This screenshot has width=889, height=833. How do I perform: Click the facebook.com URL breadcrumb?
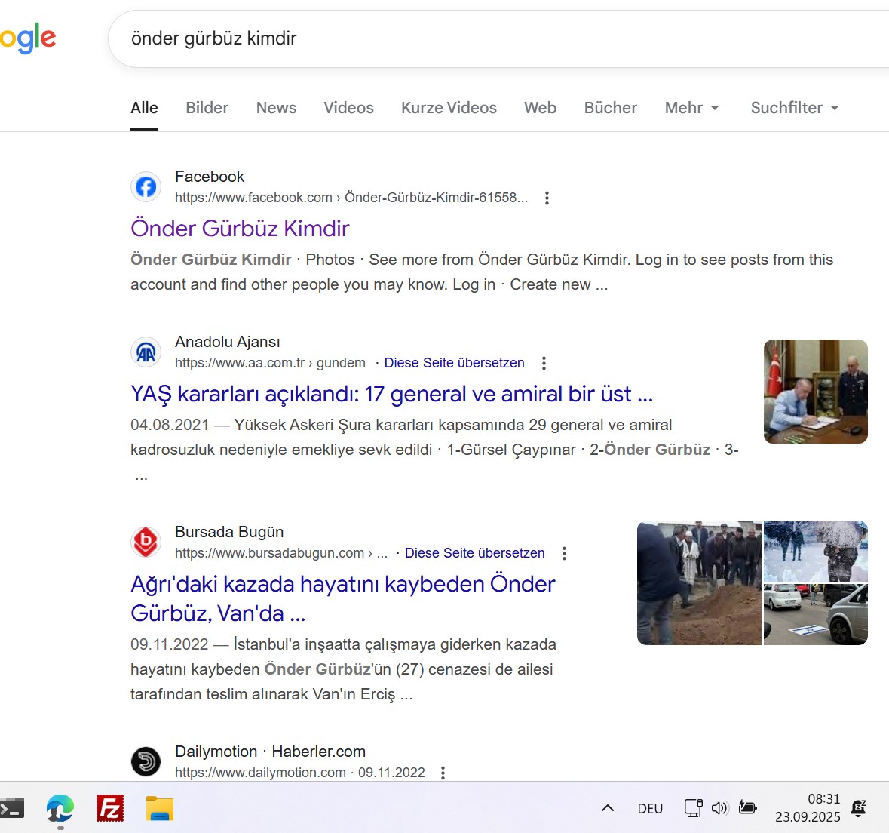click(x=351, y=198)
